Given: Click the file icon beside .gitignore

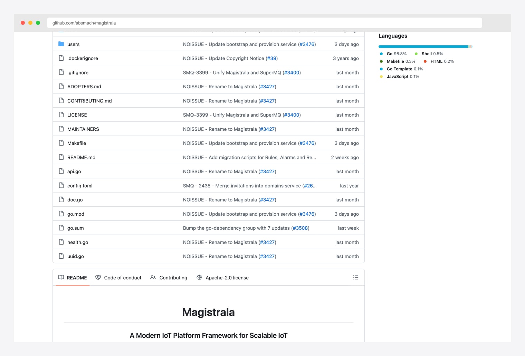Looking at the screenshot, I should point(61,72).
